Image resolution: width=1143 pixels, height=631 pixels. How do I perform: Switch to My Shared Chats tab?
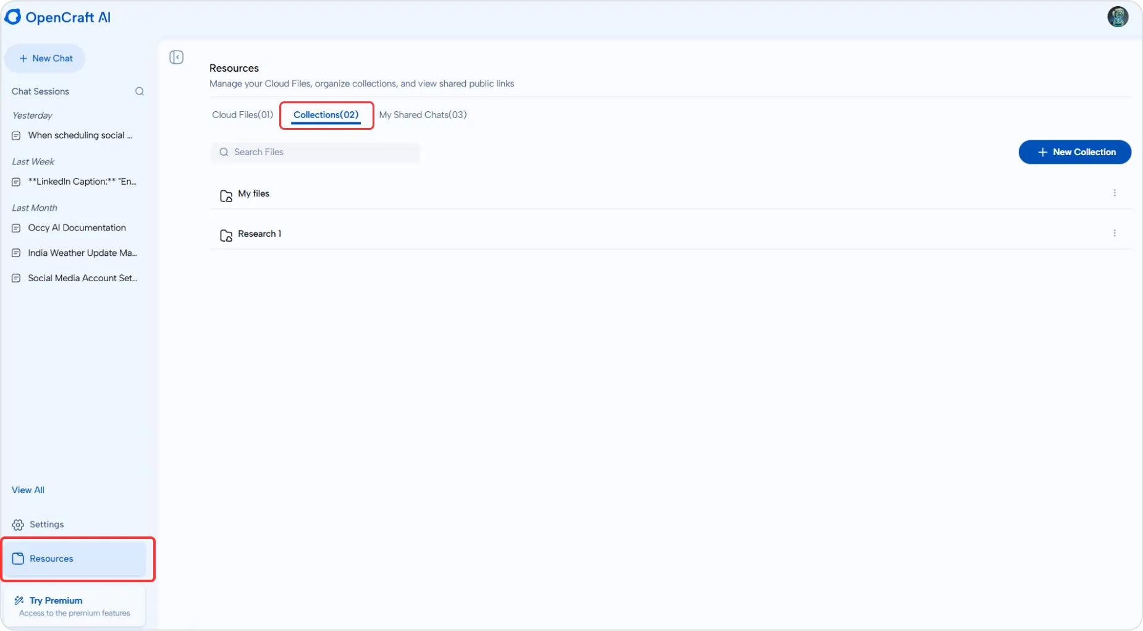click(x=423, y=115)
